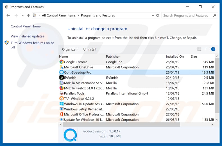Open the help question mark icon

pos(213,49)
